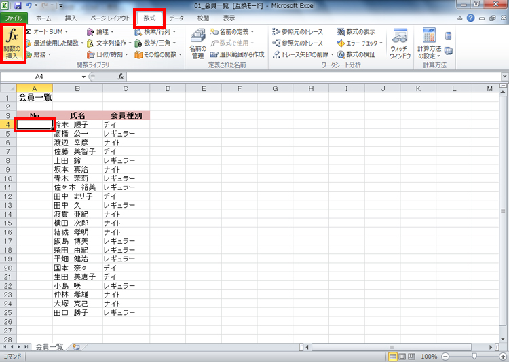Switch to Normal view in the status bar

click(x=393, y=357)
